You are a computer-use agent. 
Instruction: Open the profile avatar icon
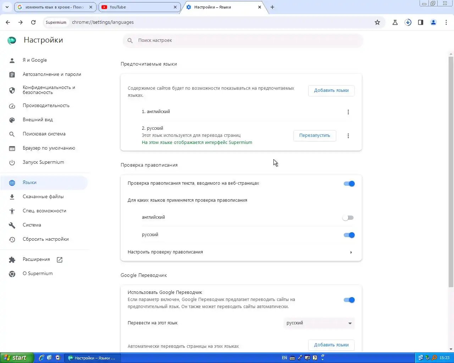pyautogui.click(x=433, y=22)
